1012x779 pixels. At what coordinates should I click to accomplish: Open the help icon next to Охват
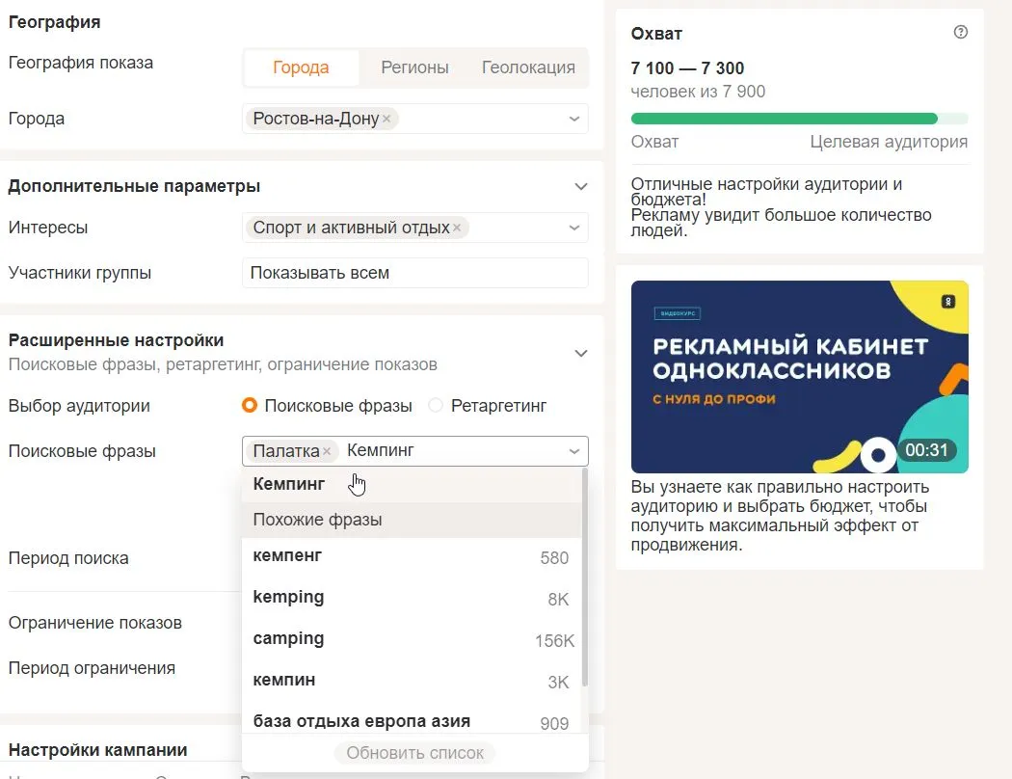click(960, 33)
